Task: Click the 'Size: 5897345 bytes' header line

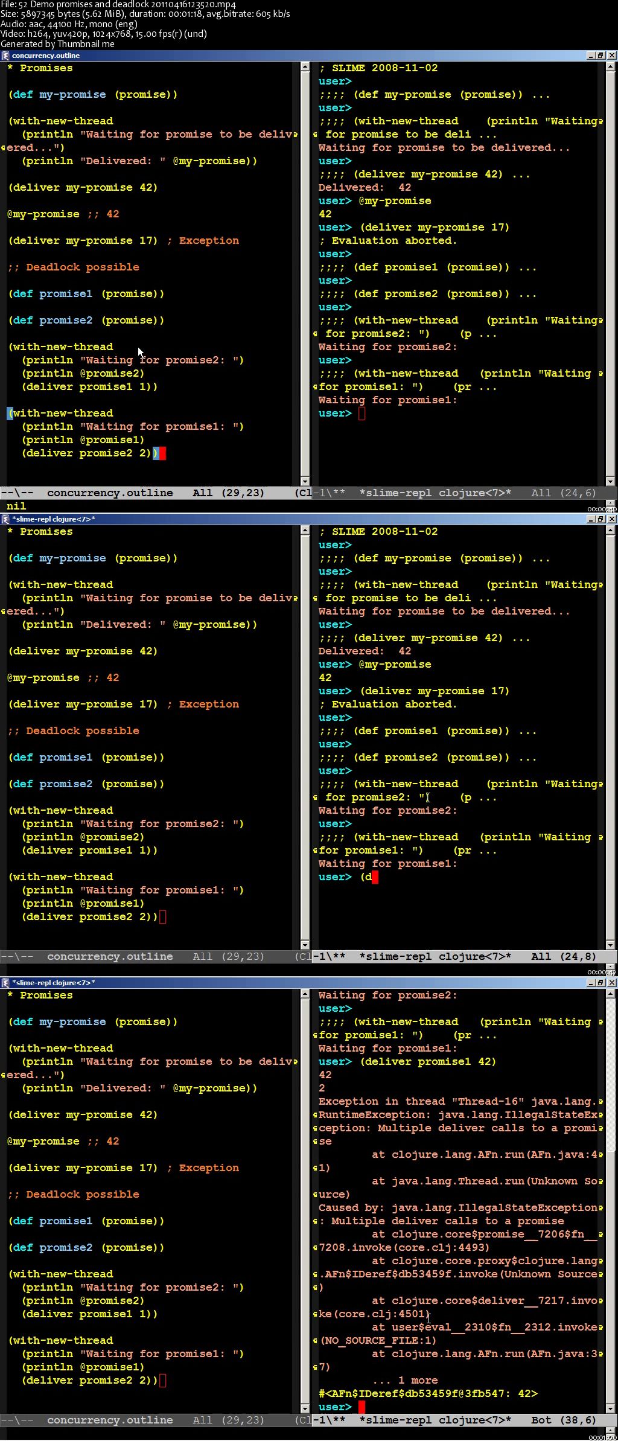Action: pos(145,14)
